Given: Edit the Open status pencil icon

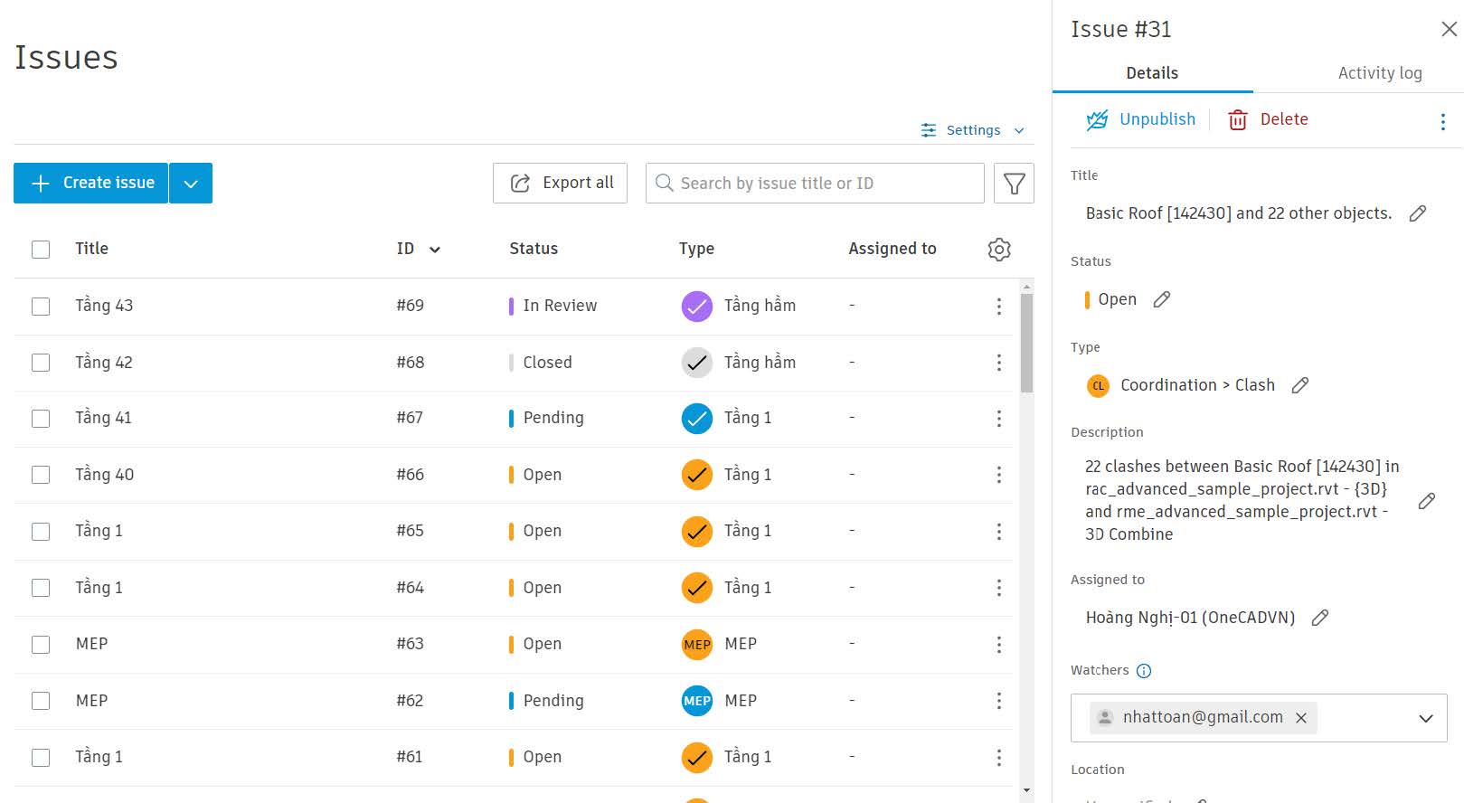Looking at the screenshot, I should 1162,299.
